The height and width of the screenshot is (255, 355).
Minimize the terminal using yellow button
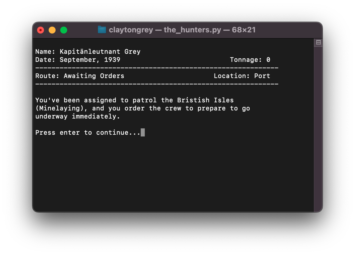coord(52,30)
